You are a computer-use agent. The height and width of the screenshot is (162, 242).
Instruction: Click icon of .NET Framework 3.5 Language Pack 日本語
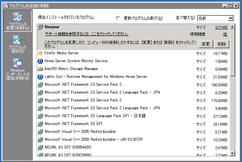(40, 116)
